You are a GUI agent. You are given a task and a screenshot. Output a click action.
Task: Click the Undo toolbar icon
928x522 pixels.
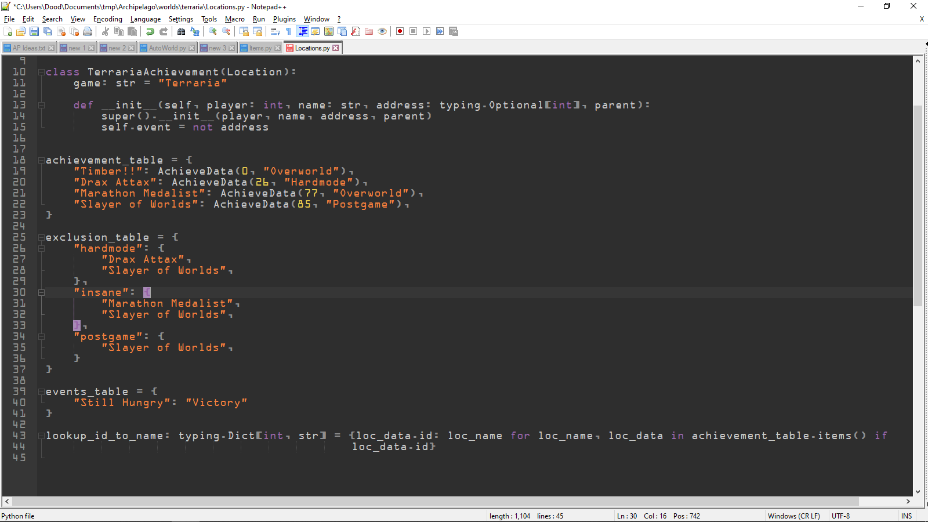pos(150,31)
